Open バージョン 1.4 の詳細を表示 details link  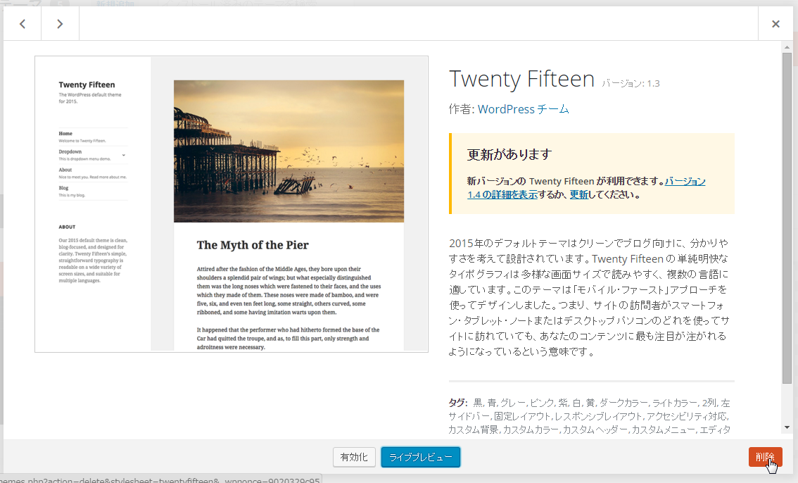pyautogui.click(x=586, y=188)
